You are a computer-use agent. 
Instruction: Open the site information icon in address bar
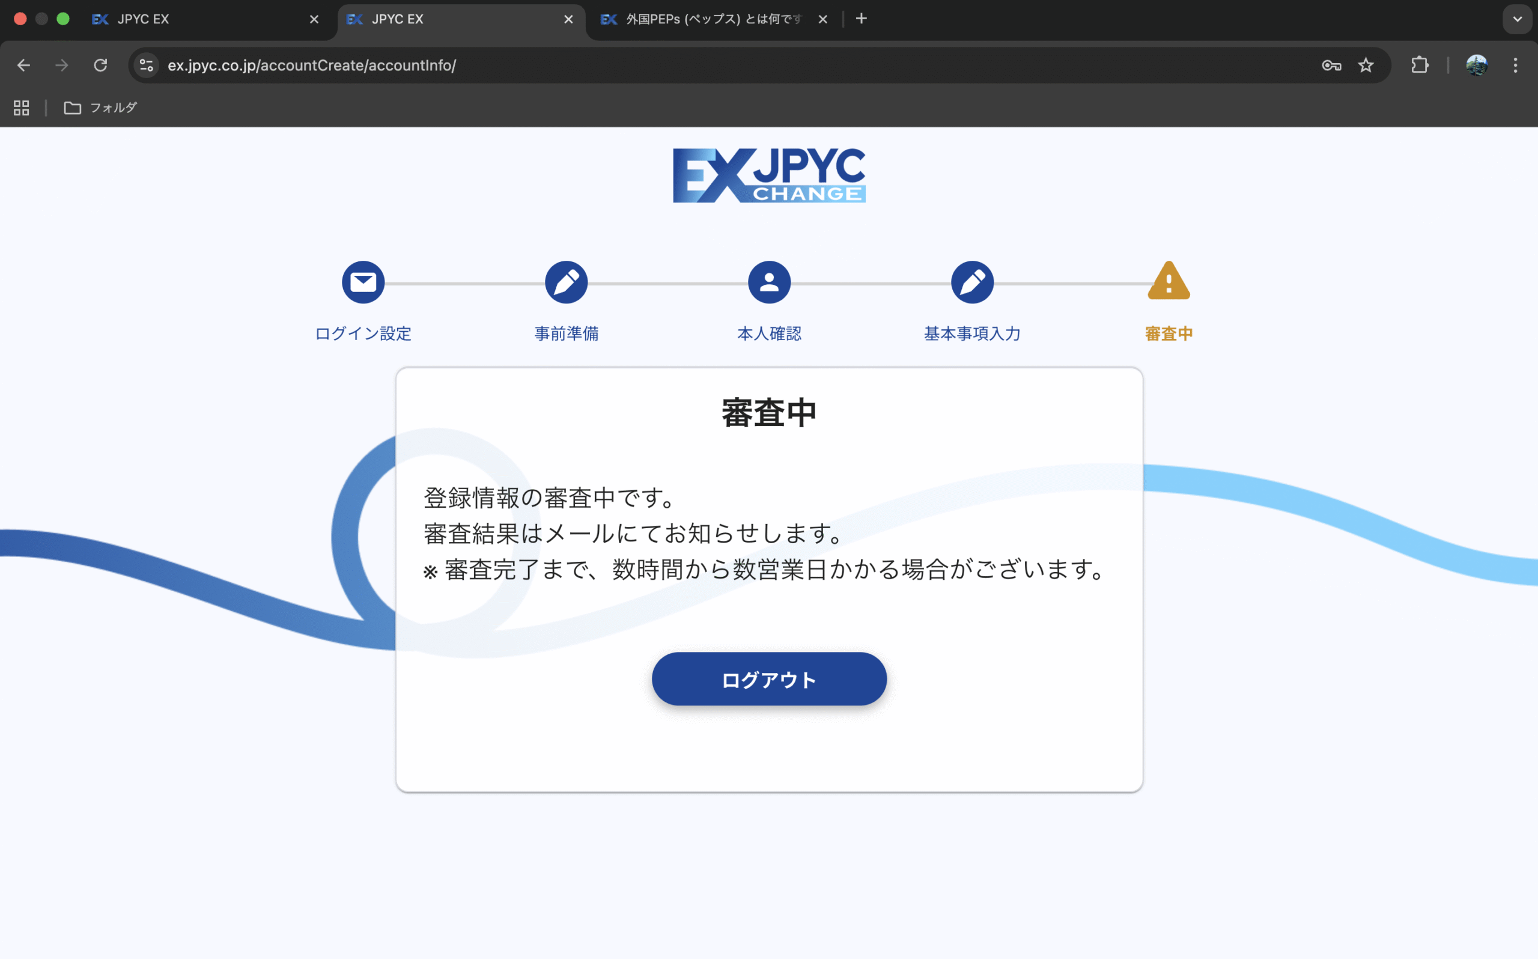tap(147, 65)
